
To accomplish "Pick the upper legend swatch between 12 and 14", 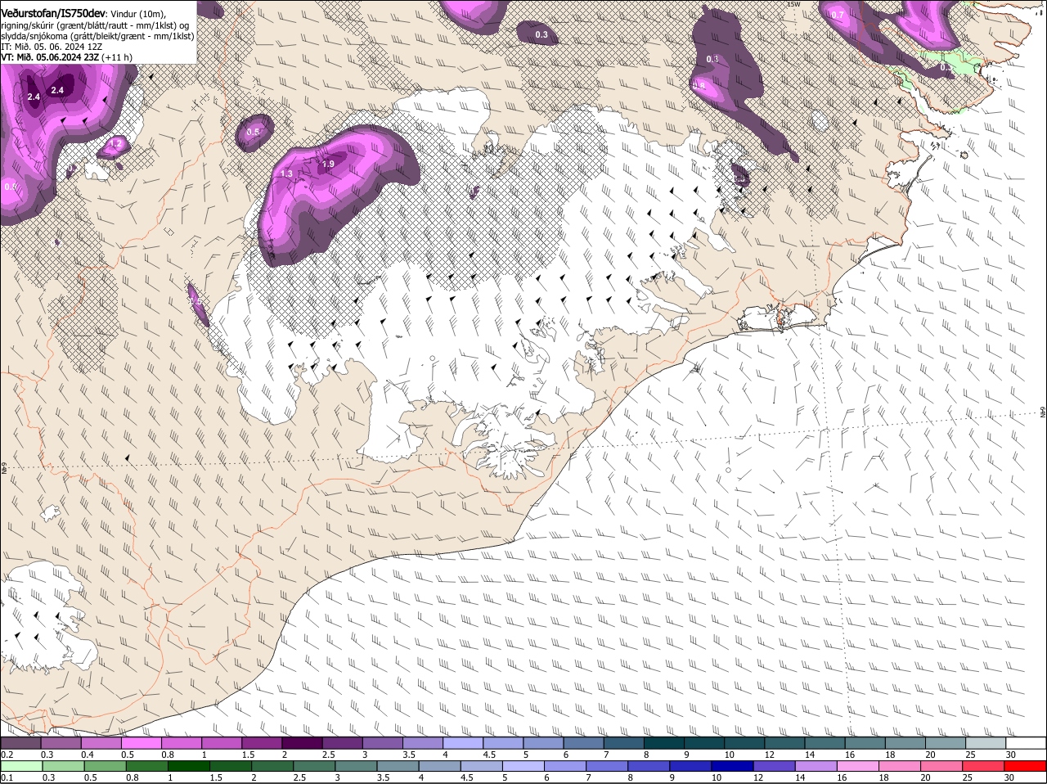I will coord(784,743).
